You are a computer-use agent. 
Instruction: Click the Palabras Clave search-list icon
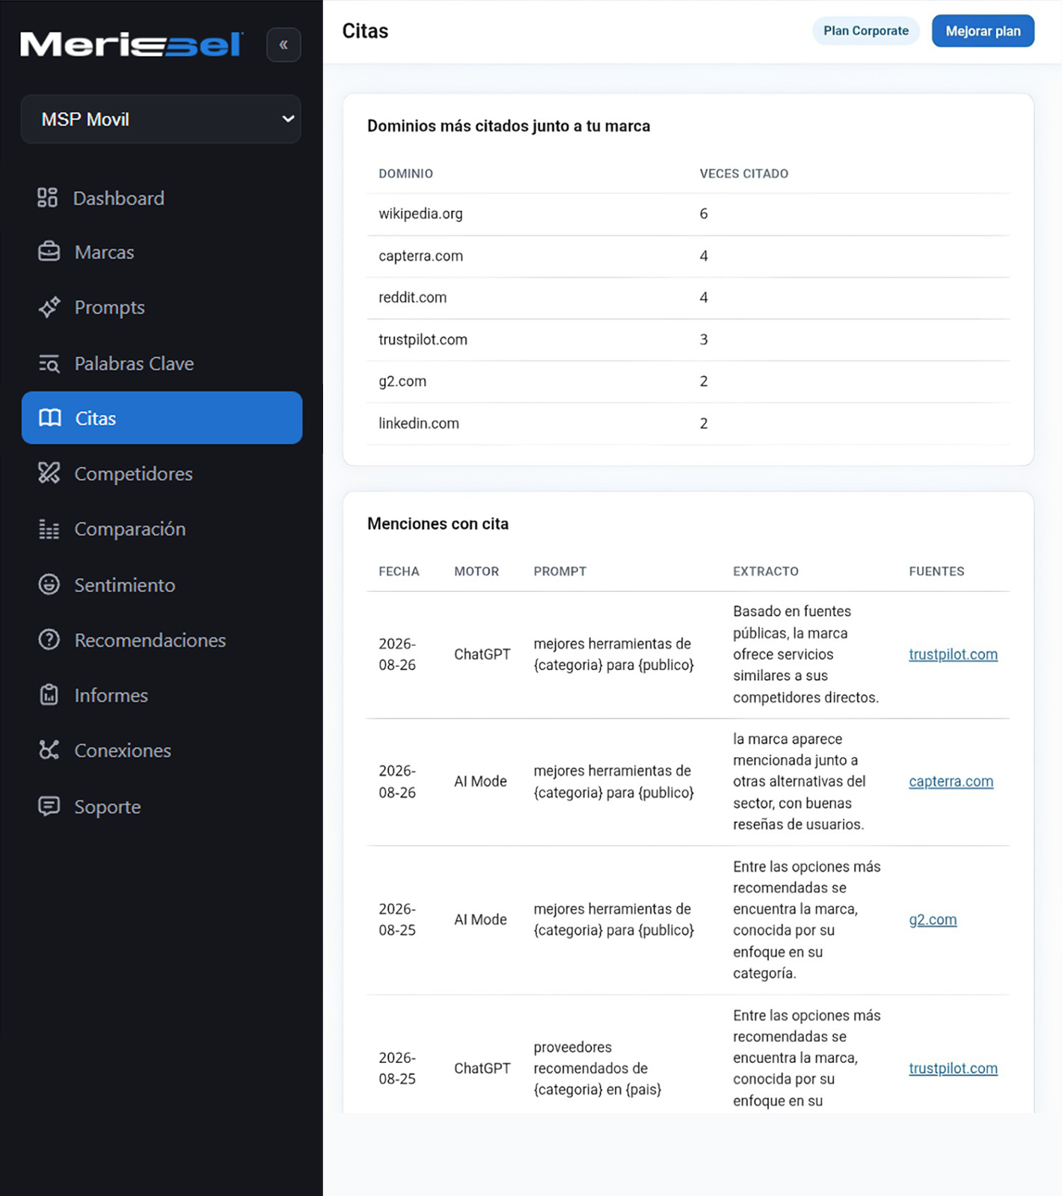pyautogui.click(x=49, y=363)
